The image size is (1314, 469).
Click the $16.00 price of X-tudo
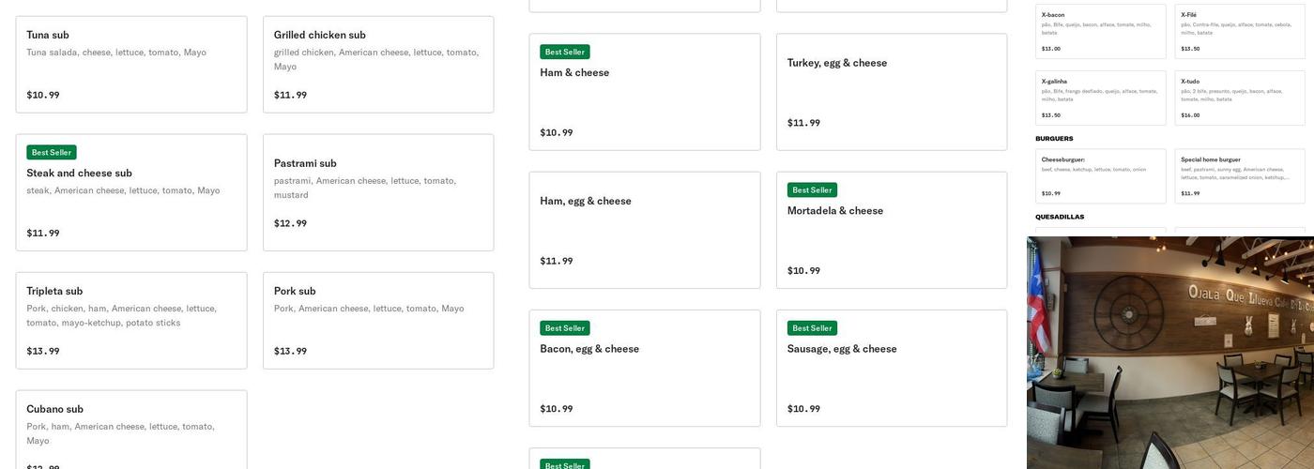pos(1190,115)
